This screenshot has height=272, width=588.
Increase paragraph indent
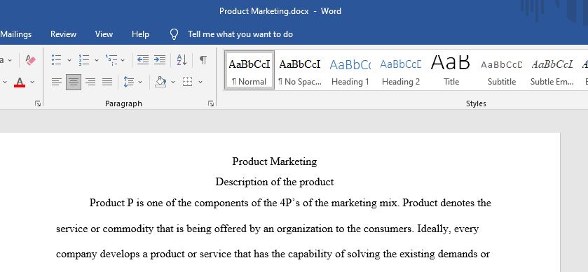[x=160, y=60]
